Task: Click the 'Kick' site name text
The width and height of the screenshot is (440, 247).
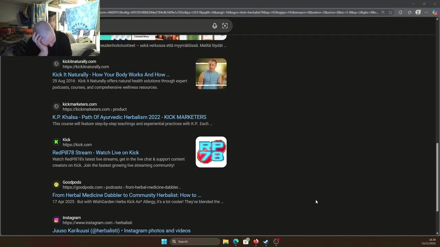Action: pos(66,140)
